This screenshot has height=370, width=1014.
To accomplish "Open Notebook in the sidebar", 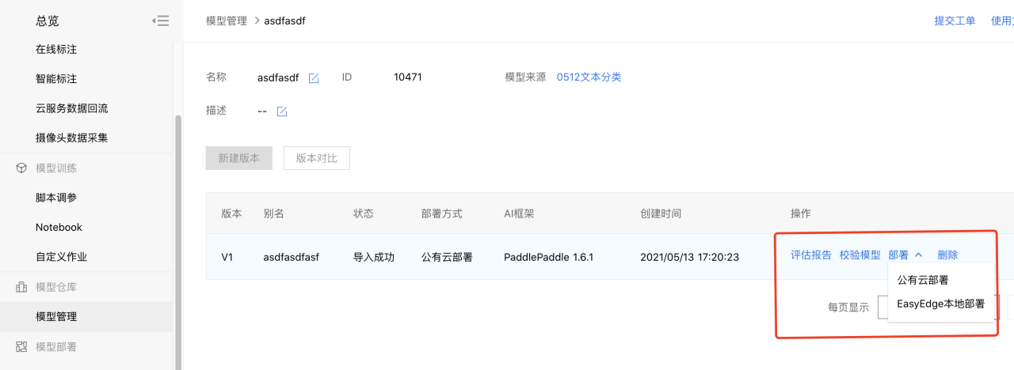I will 59,227.
